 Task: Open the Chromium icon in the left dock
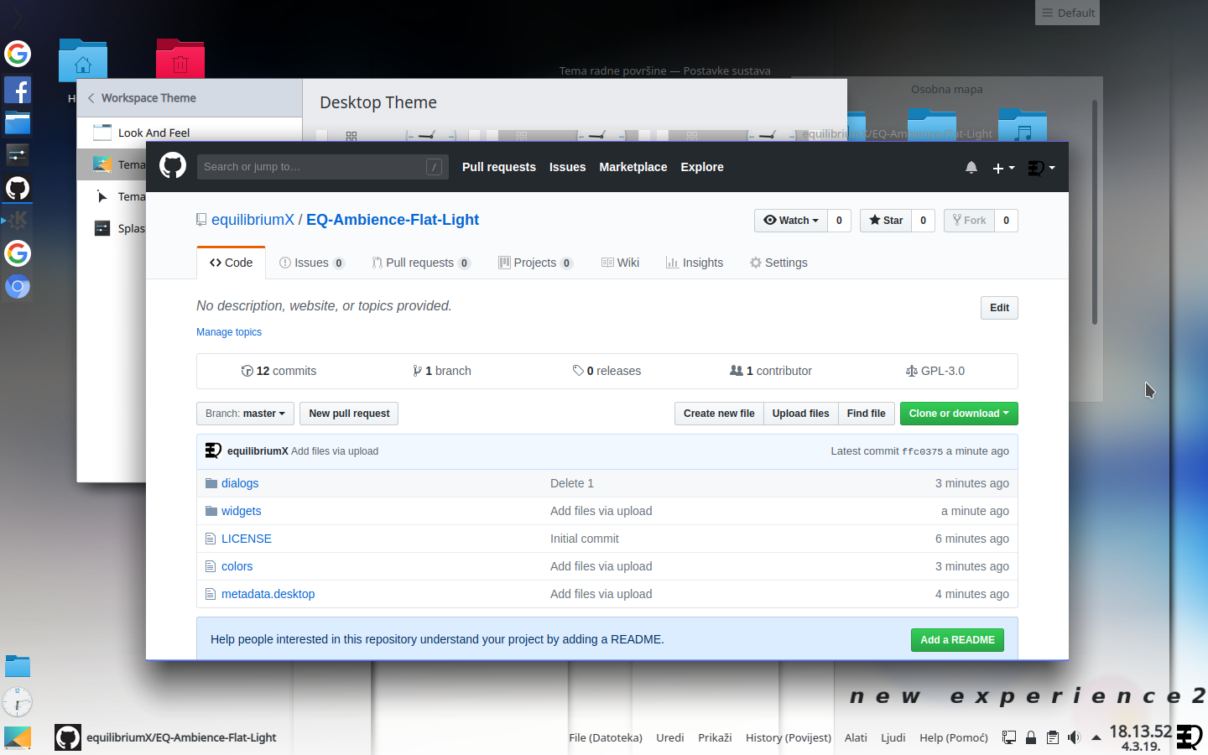[x=18, y=287]
